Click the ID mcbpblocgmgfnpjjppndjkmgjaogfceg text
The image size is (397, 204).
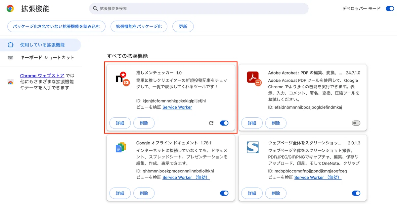(x=308, y=171)
